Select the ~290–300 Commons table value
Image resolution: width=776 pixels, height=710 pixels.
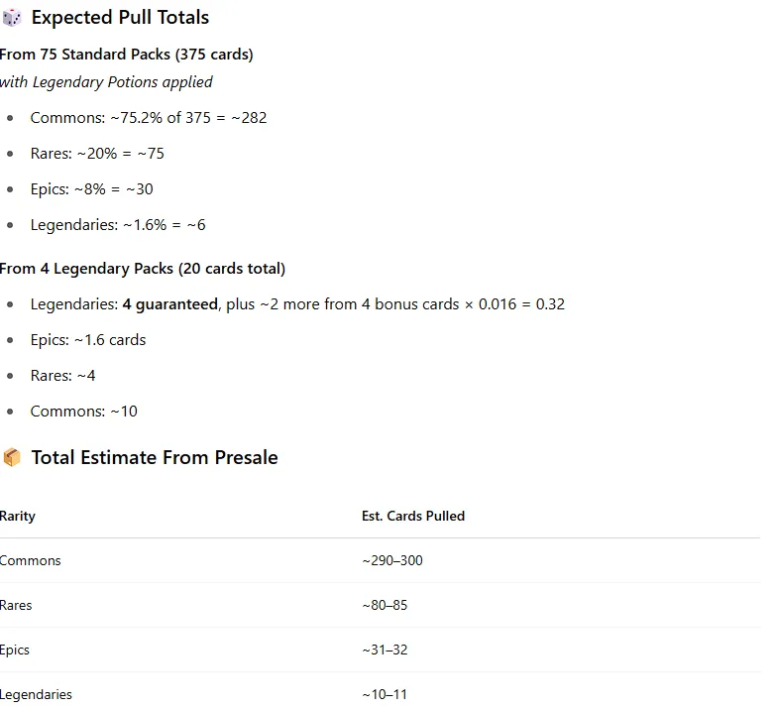click(391, 560)
